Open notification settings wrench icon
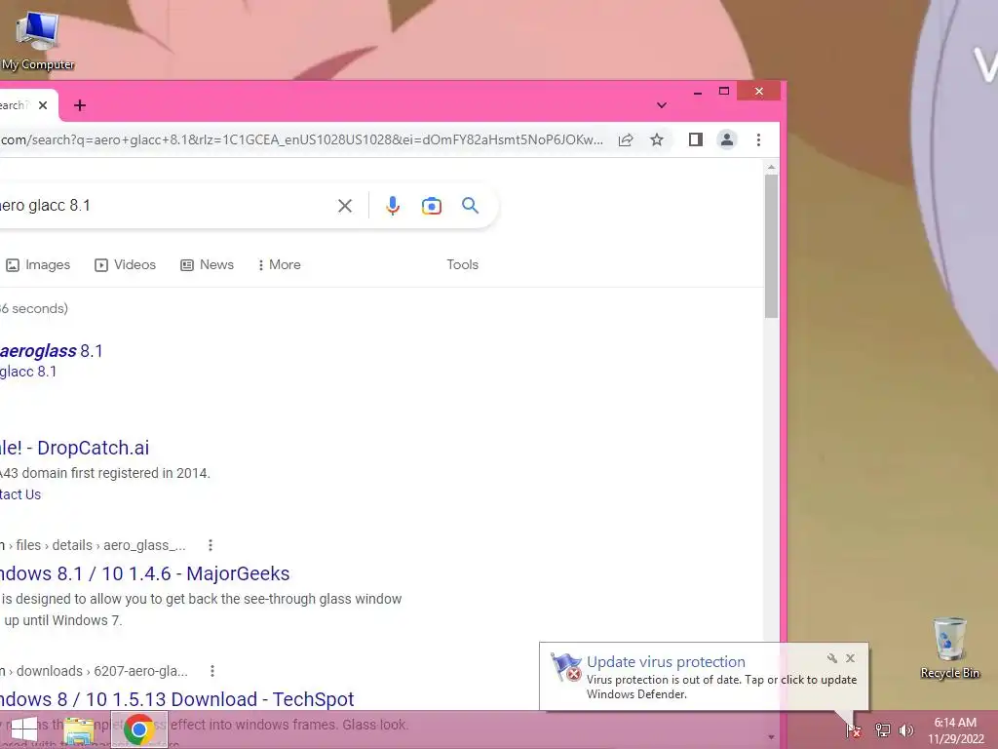 coord(832,658)
